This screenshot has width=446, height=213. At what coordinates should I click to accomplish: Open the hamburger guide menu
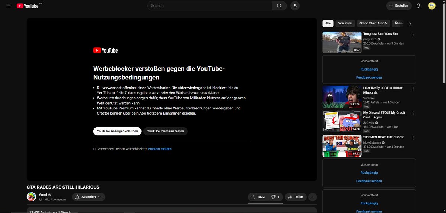pos(8,6)
